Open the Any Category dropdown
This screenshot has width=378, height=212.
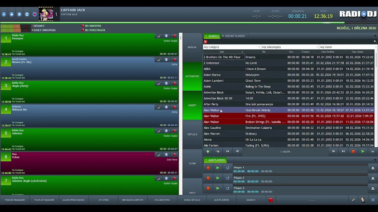(x=232, y=47)
